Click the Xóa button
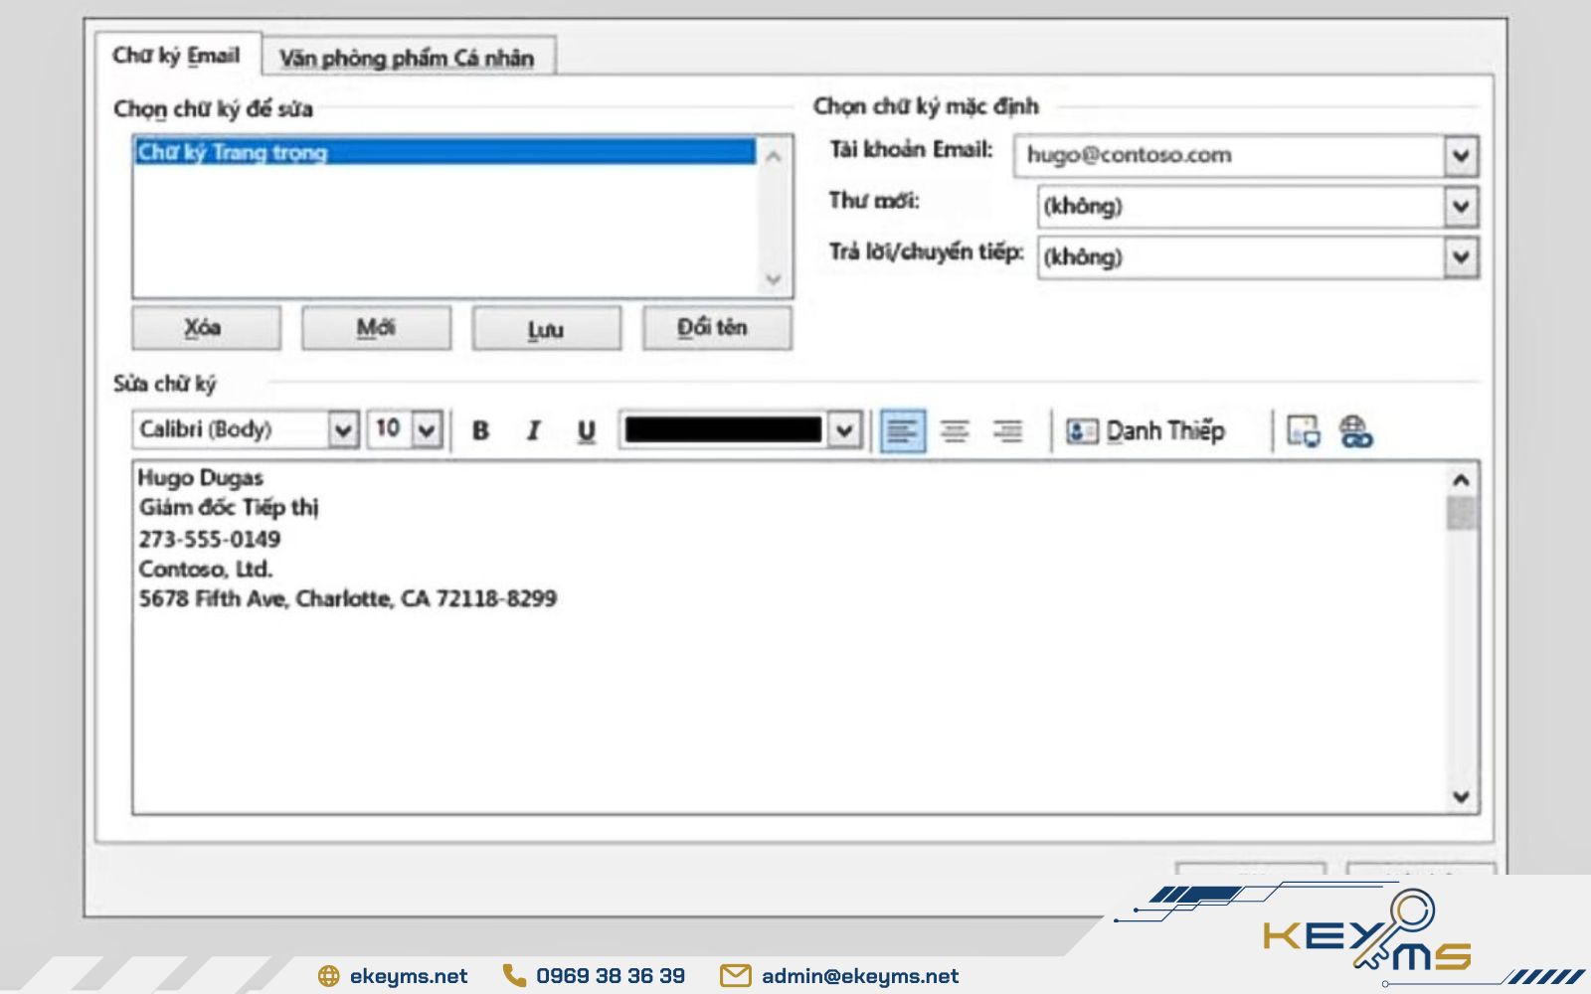Screen dimensions: 1591x994 206,328
